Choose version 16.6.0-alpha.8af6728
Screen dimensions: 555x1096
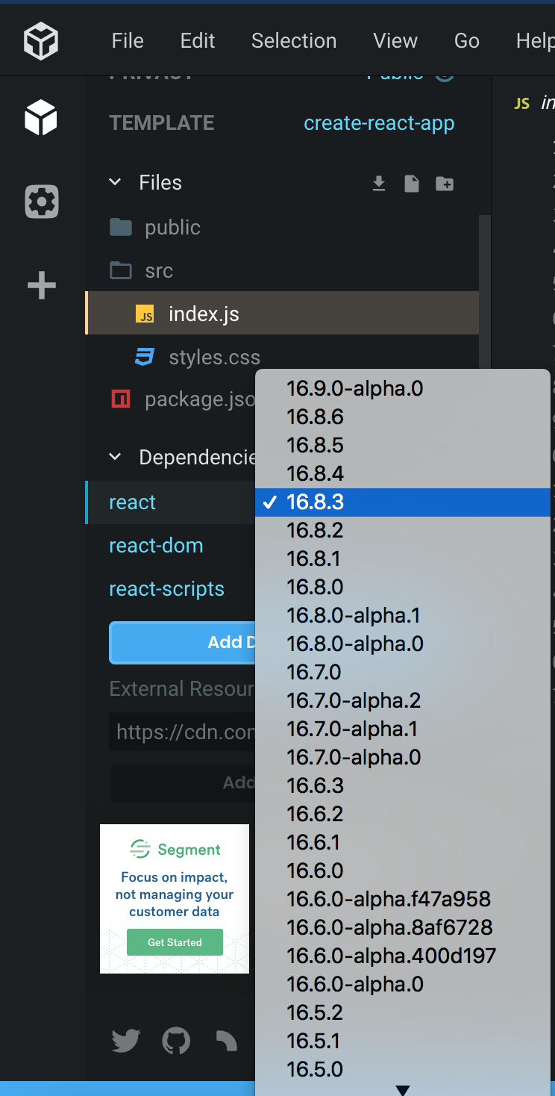[x=403, y=927]
